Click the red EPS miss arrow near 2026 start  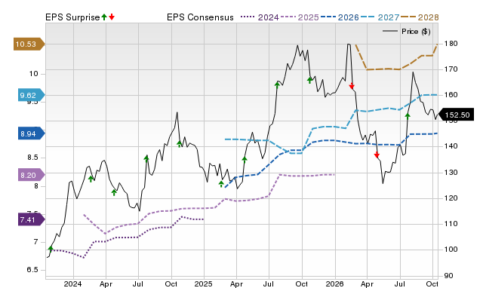[x=352, y=86]
